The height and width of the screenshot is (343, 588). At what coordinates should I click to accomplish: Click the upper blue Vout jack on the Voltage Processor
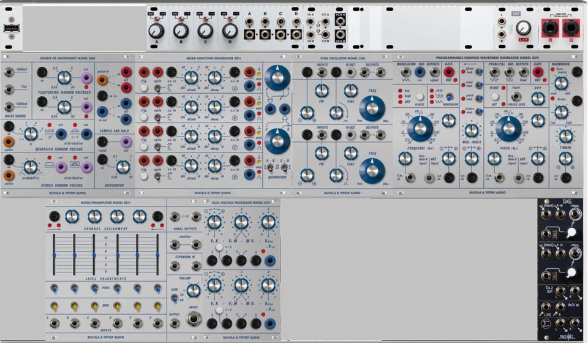(269, 260)
